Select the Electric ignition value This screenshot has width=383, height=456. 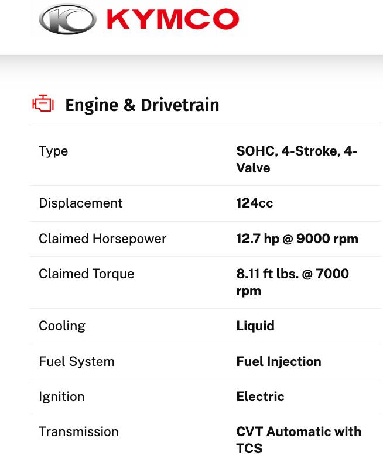(260, 397)
